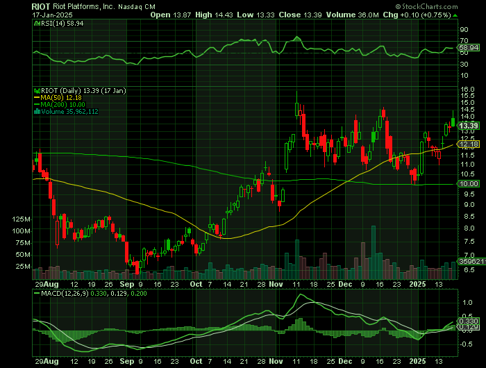Click the 70 level on the RSI axis
The width and height of the screenshot is (486, 368).
(464, 40)
